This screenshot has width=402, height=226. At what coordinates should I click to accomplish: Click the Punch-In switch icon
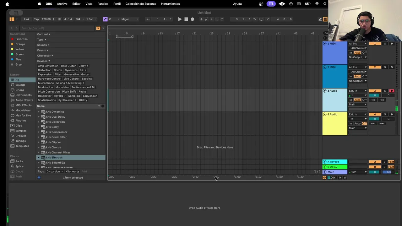255,19
